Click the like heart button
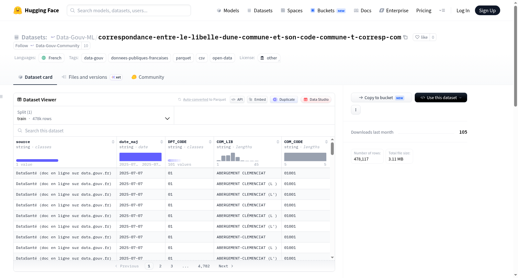Image resolution: width=518 pixels, height=278 pixels. tap(421, 37)
